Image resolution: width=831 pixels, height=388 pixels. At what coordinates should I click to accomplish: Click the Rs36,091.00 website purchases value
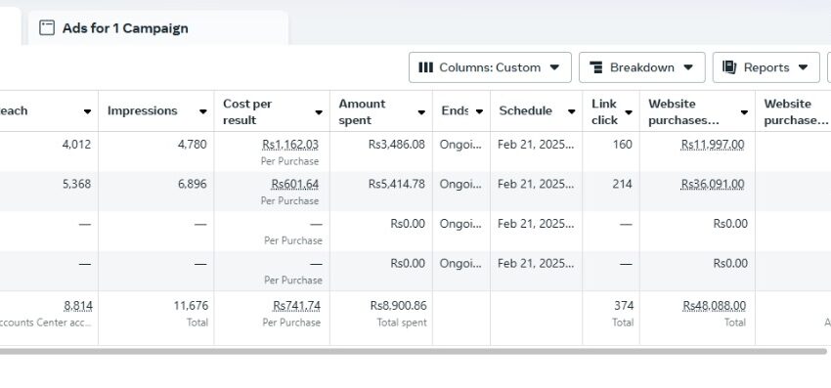click(x=713, y=184)
